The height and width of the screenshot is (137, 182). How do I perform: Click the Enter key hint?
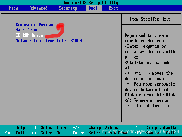(x=78, y=133)
